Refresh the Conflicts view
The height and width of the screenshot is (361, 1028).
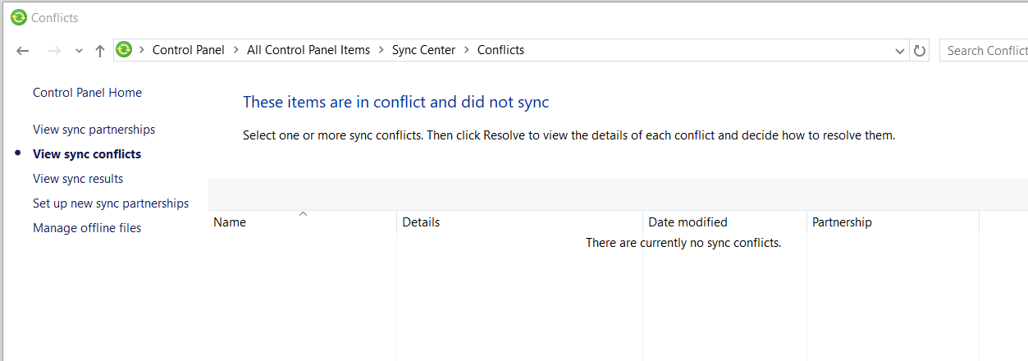[920, 51]
